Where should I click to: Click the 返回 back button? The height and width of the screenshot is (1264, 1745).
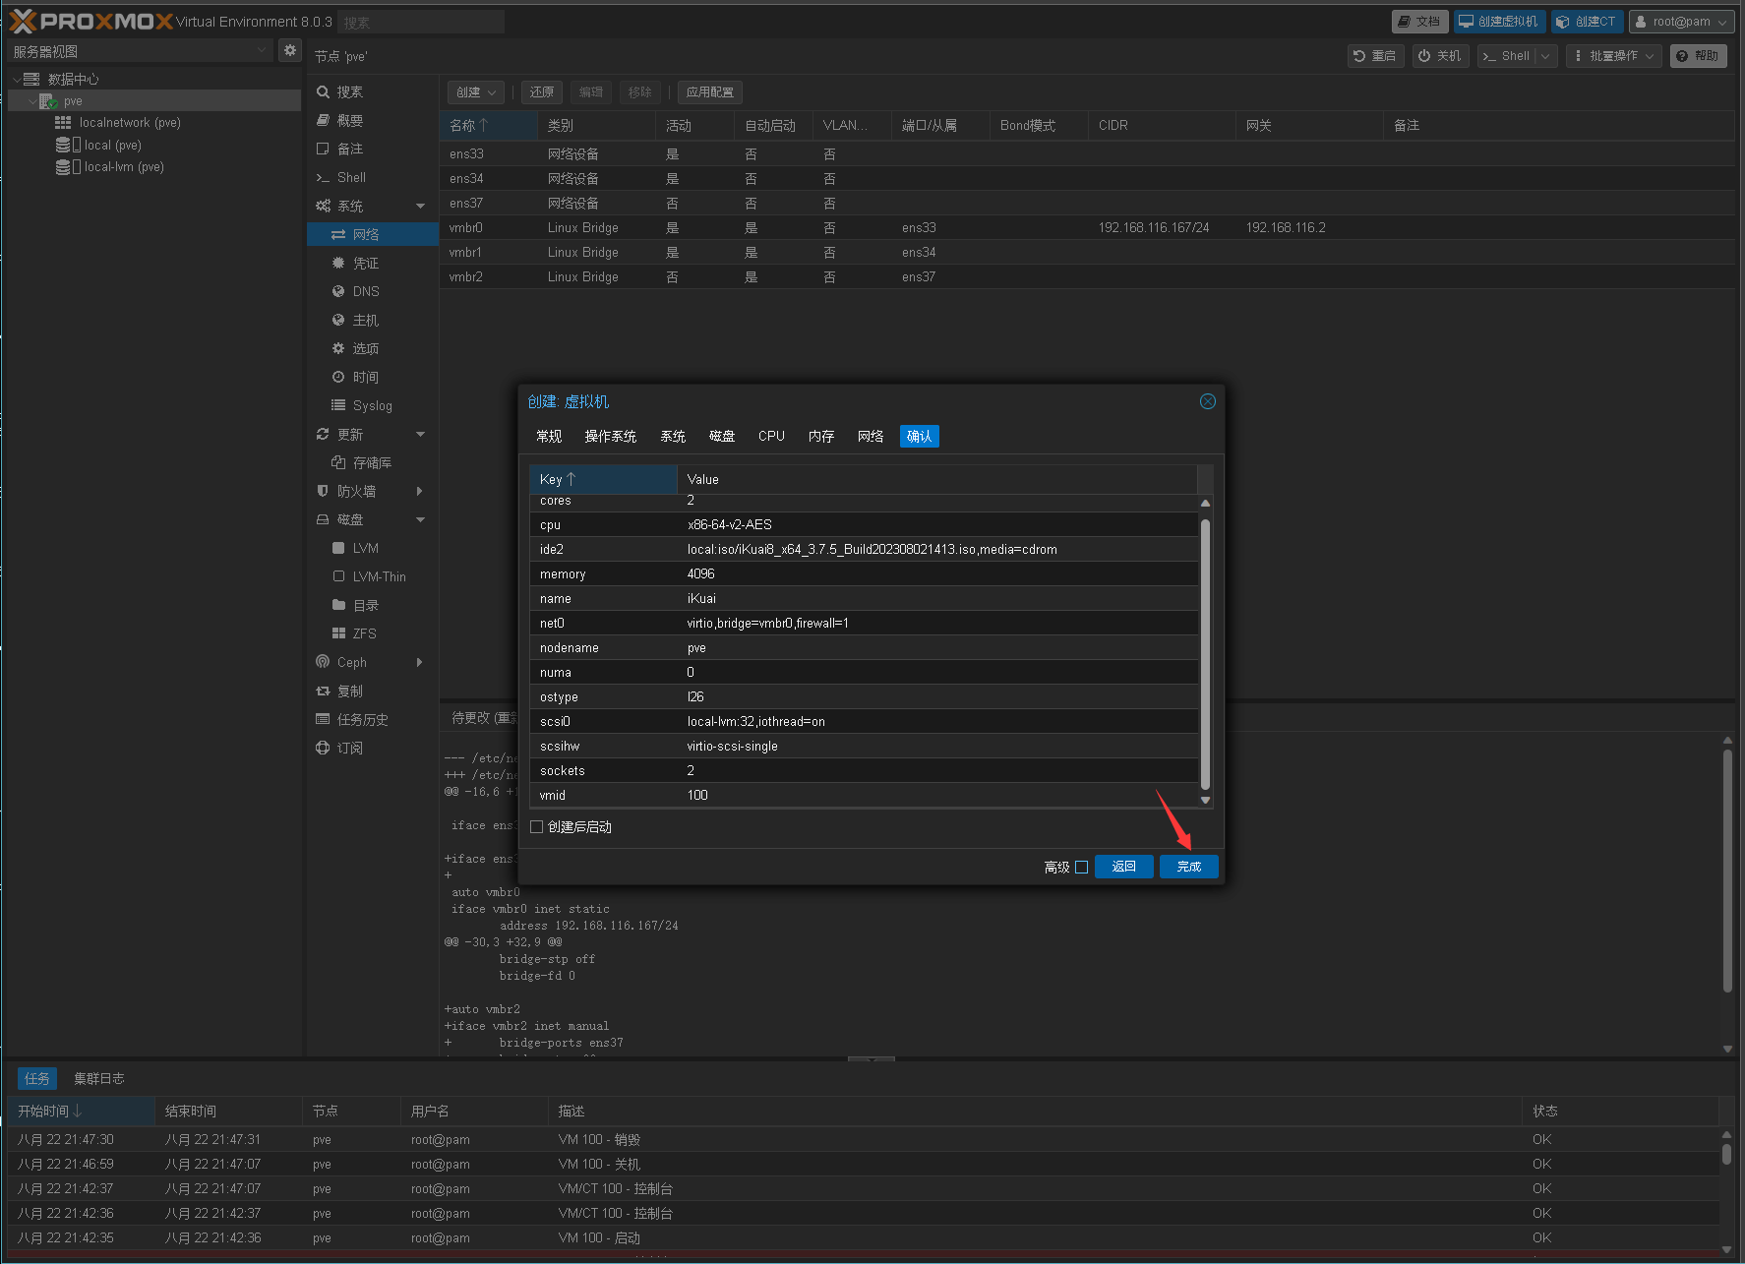pos(1123,867)
